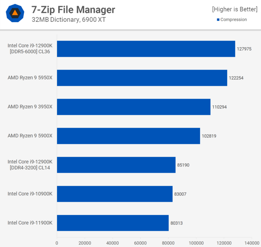The image size is (261, 247).
Task: Select the Core i9-12900K DDR5-6000 bar
Action: (x=146, y=49)
